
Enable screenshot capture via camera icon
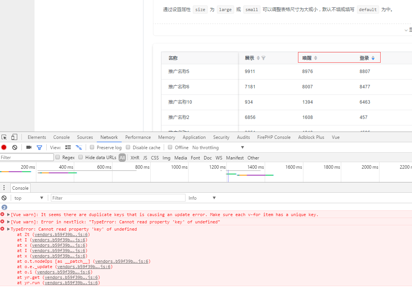click(x=28, y=147)
